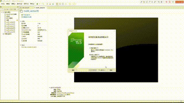Click the revert snapshot toolbar icon
The image size is (184, 103).
click(50, 4)
